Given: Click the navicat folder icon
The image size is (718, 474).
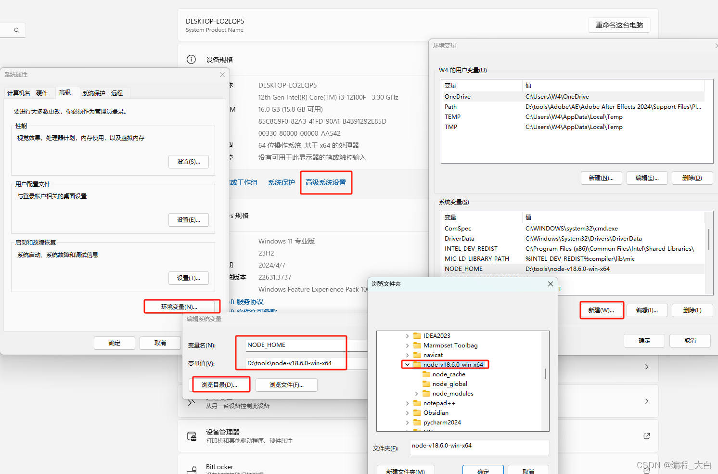Looking at the screenshot, I should [x=417, y=355].
